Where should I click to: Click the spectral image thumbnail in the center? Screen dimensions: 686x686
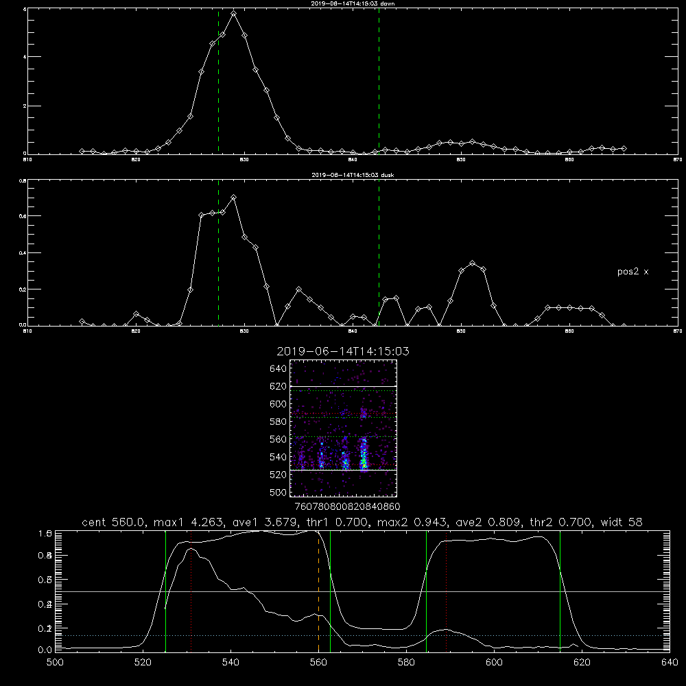point(343,428)
